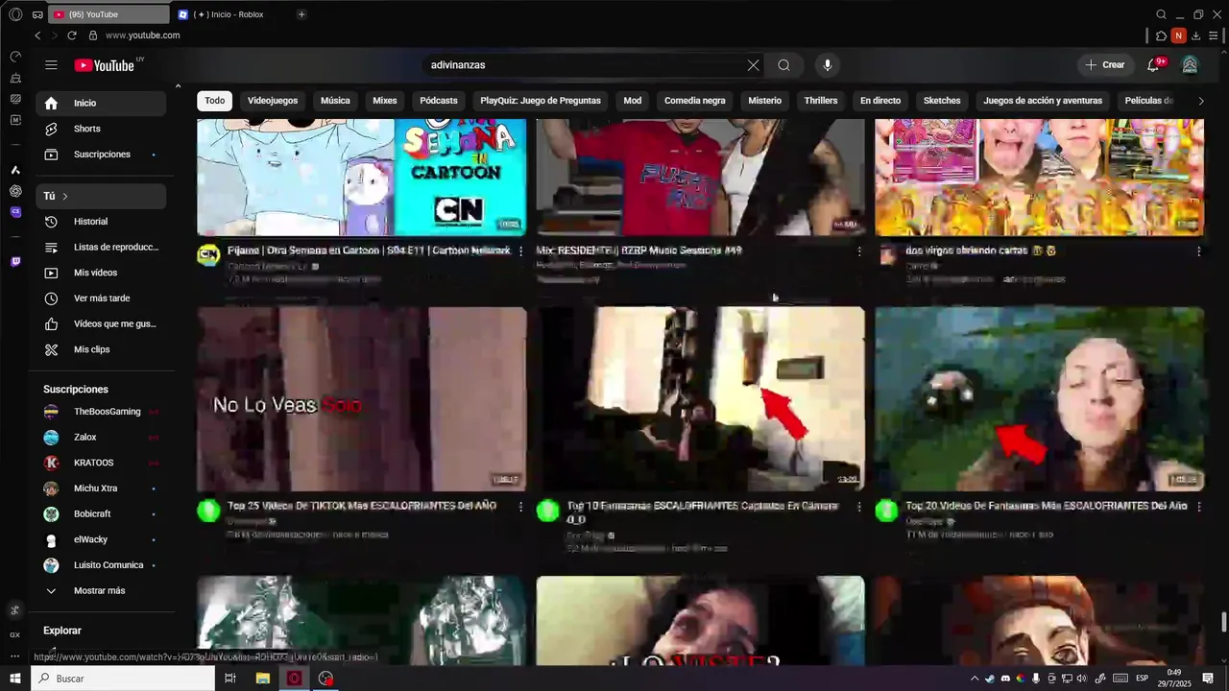Start voice search with the microphone
Image resolution: width=1229 pixels, height=691 pixels.
pos(828,65)
